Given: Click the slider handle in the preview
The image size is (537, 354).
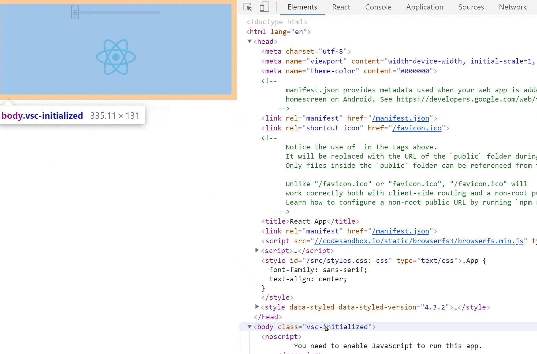Looking at the screenshot, I should [75, 13].
